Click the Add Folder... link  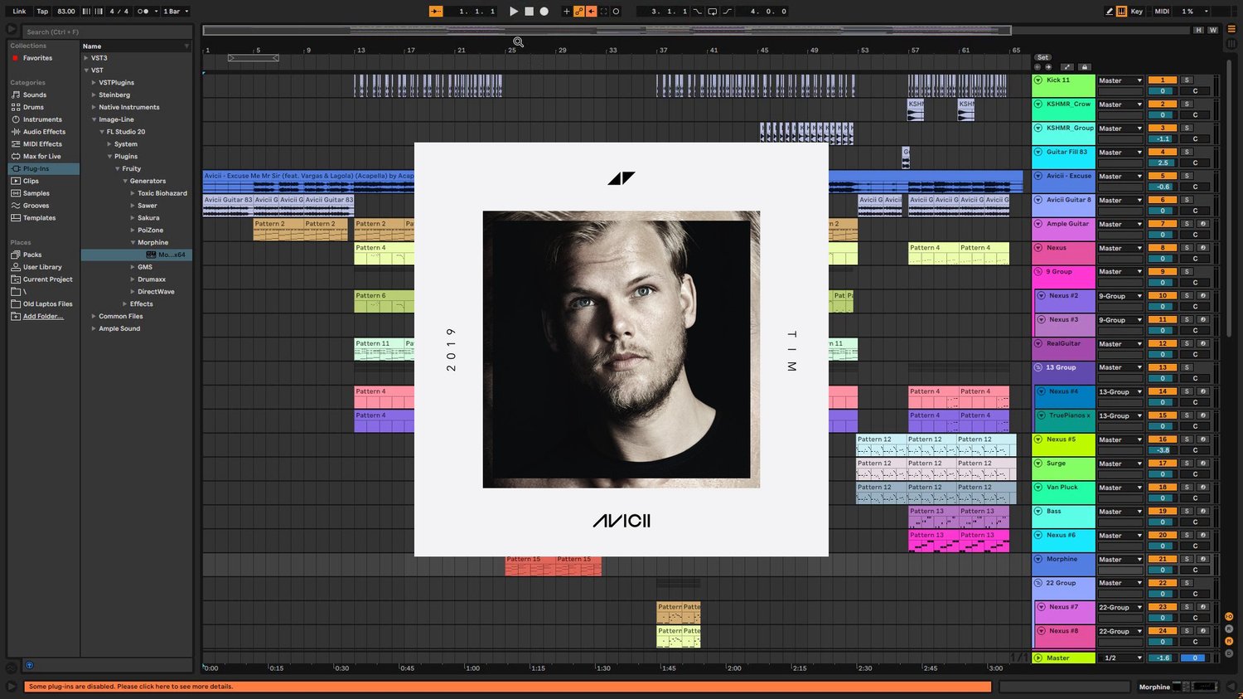(x=43, y=316)
